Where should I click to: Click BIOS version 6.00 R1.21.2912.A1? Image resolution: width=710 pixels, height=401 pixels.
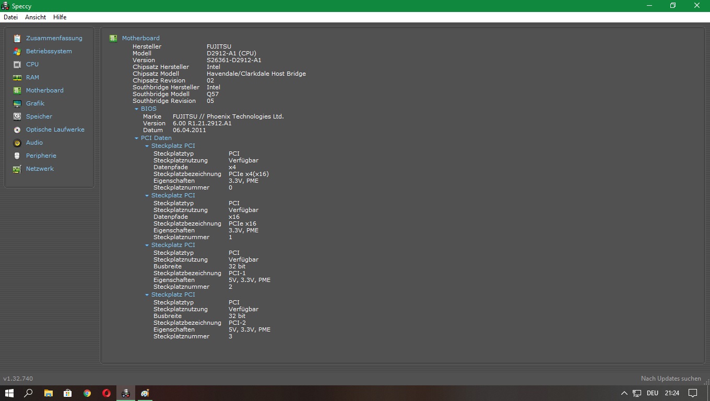pyautogui.click(x=202, y=123)
